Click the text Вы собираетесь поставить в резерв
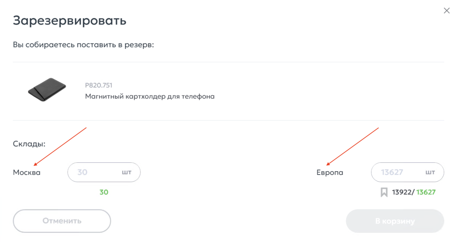Screen dimensions: 458x245 click(x=83, y=45)
